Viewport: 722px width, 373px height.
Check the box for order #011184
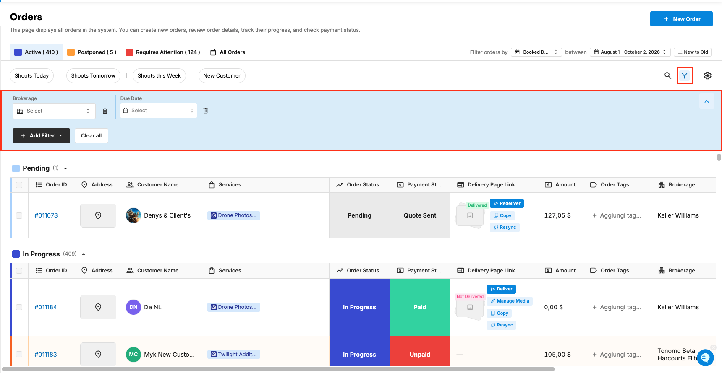[19, 307]
